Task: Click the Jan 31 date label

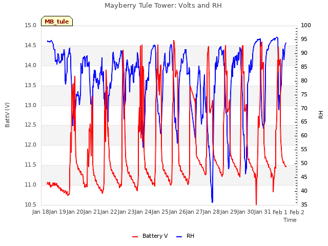Action: (x=262, y=212)
